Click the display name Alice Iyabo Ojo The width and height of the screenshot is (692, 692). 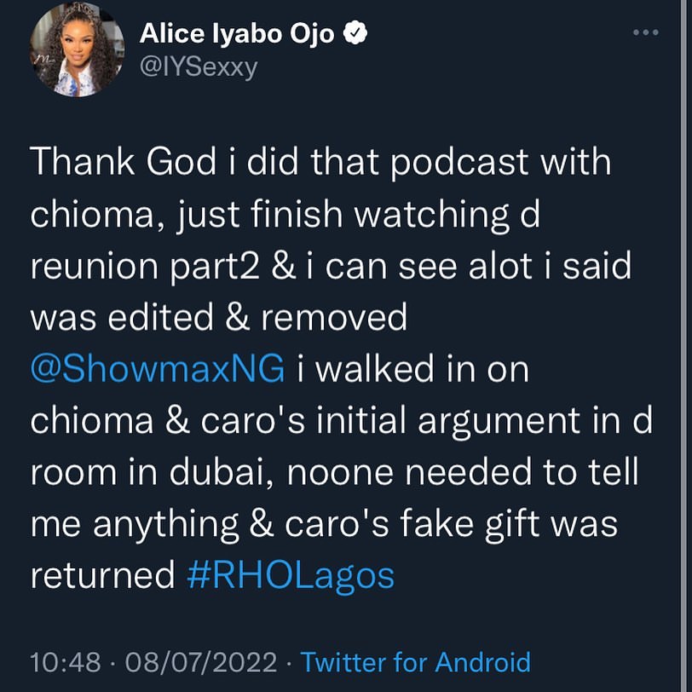(x=238, y=34)
